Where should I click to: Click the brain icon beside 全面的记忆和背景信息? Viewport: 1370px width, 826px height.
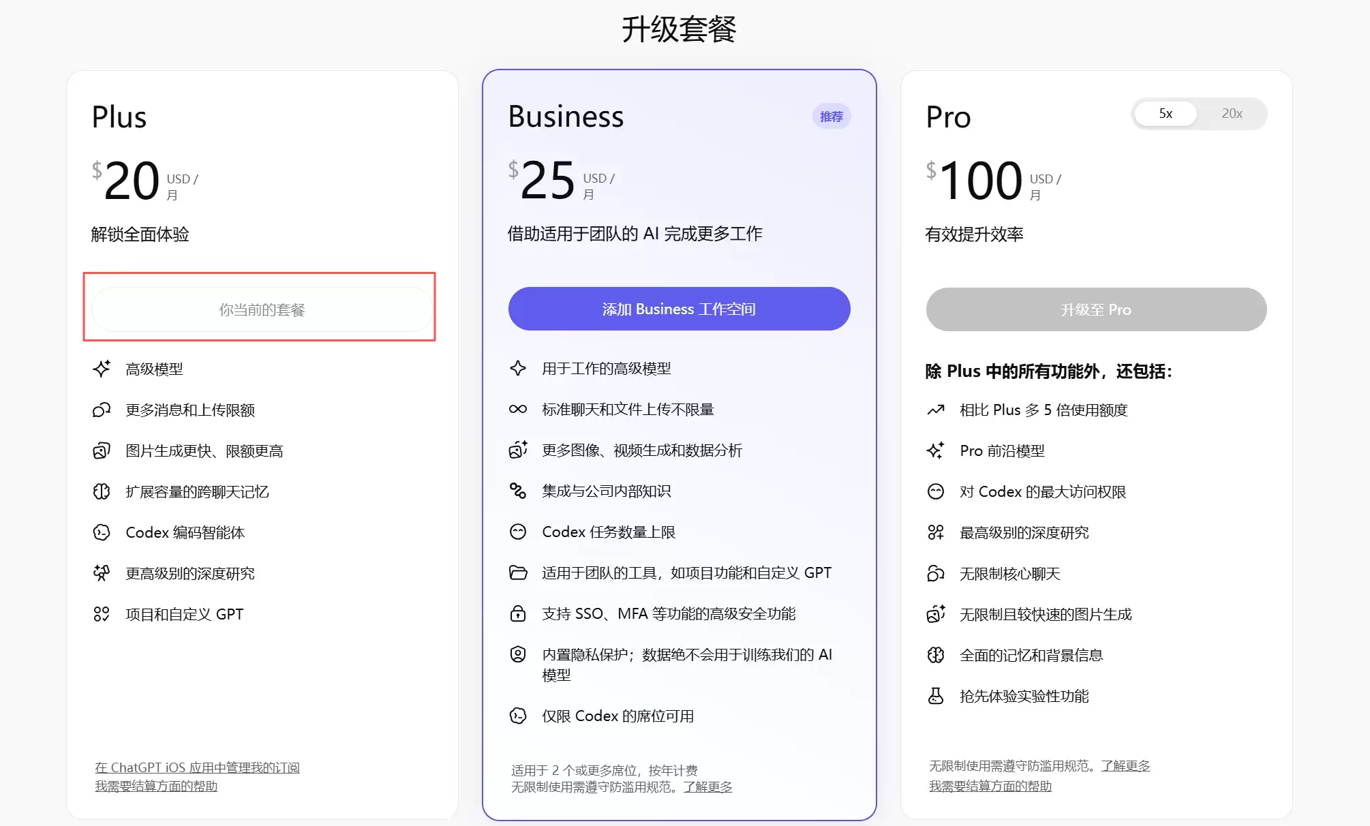(936, 655)
